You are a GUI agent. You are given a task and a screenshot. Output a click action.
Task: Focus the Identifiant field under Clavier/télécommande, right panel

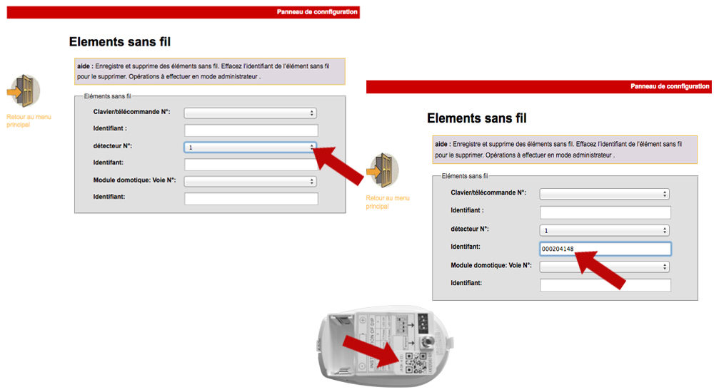point(605,212)
